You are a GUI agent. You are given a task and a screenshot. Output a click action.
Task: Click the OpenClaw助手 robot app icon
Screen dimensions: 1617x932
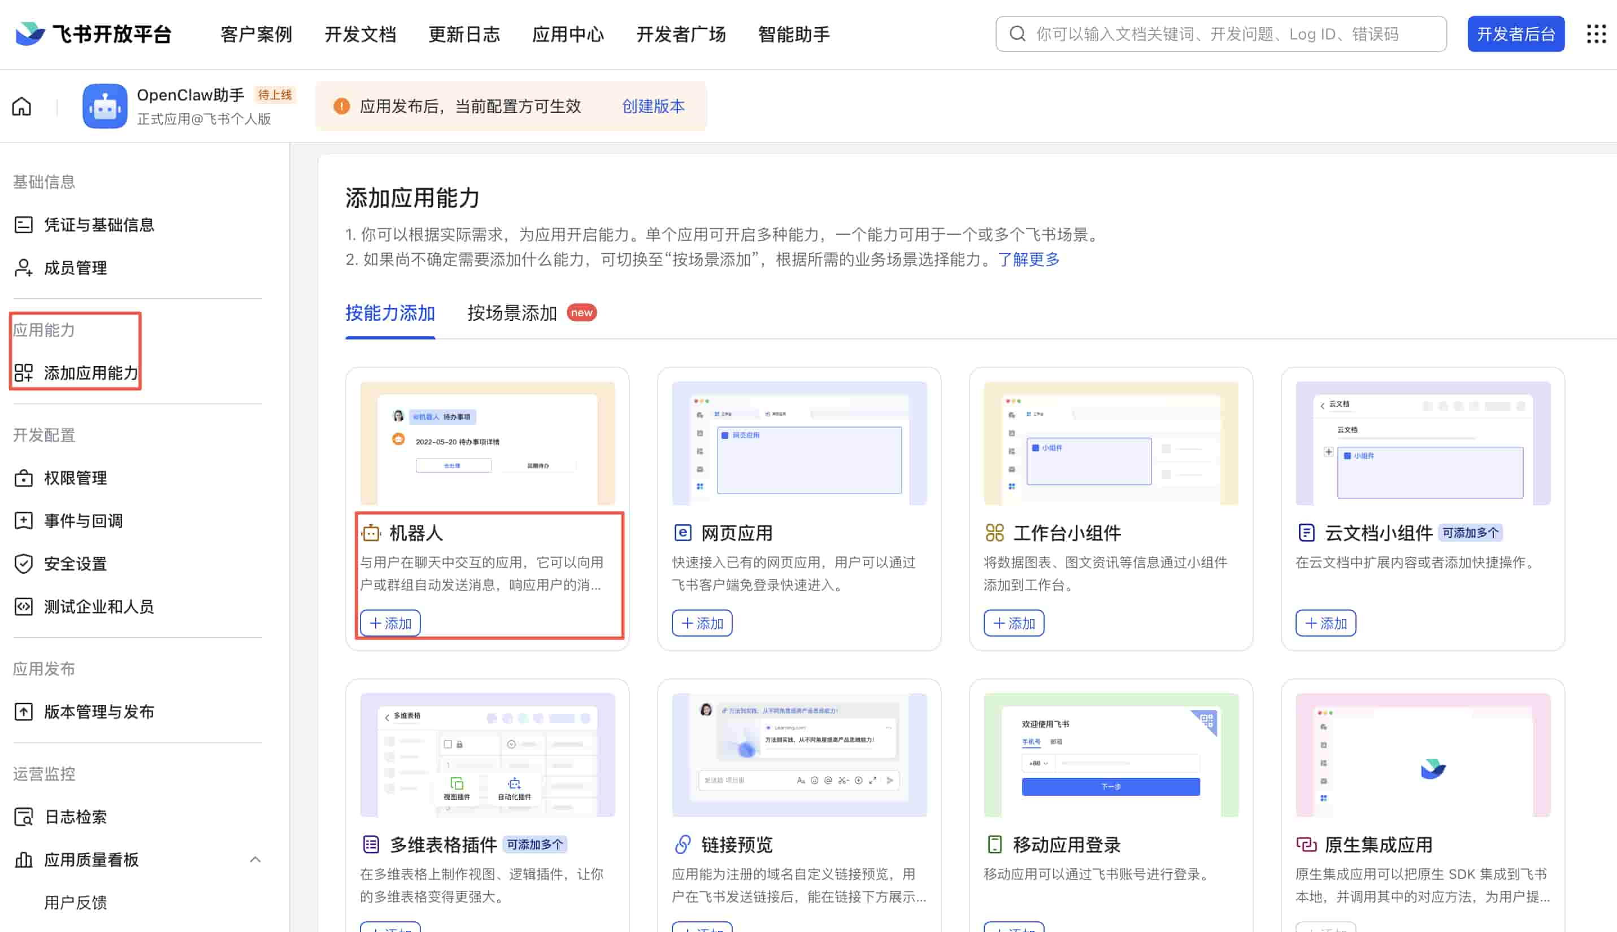tap(105, 106)
